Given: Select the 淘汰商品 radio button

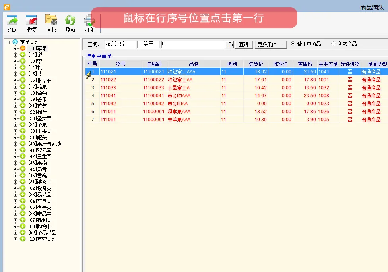Looking at the screenshot, I should (x=334, y=44).
